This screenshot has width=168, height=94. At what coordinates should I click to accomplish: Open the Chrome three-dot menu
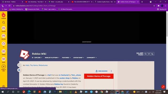[166, 6]
